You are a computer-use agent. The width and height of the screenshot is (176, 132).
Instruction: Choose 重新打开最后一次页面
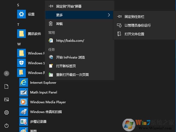point(80,75)
